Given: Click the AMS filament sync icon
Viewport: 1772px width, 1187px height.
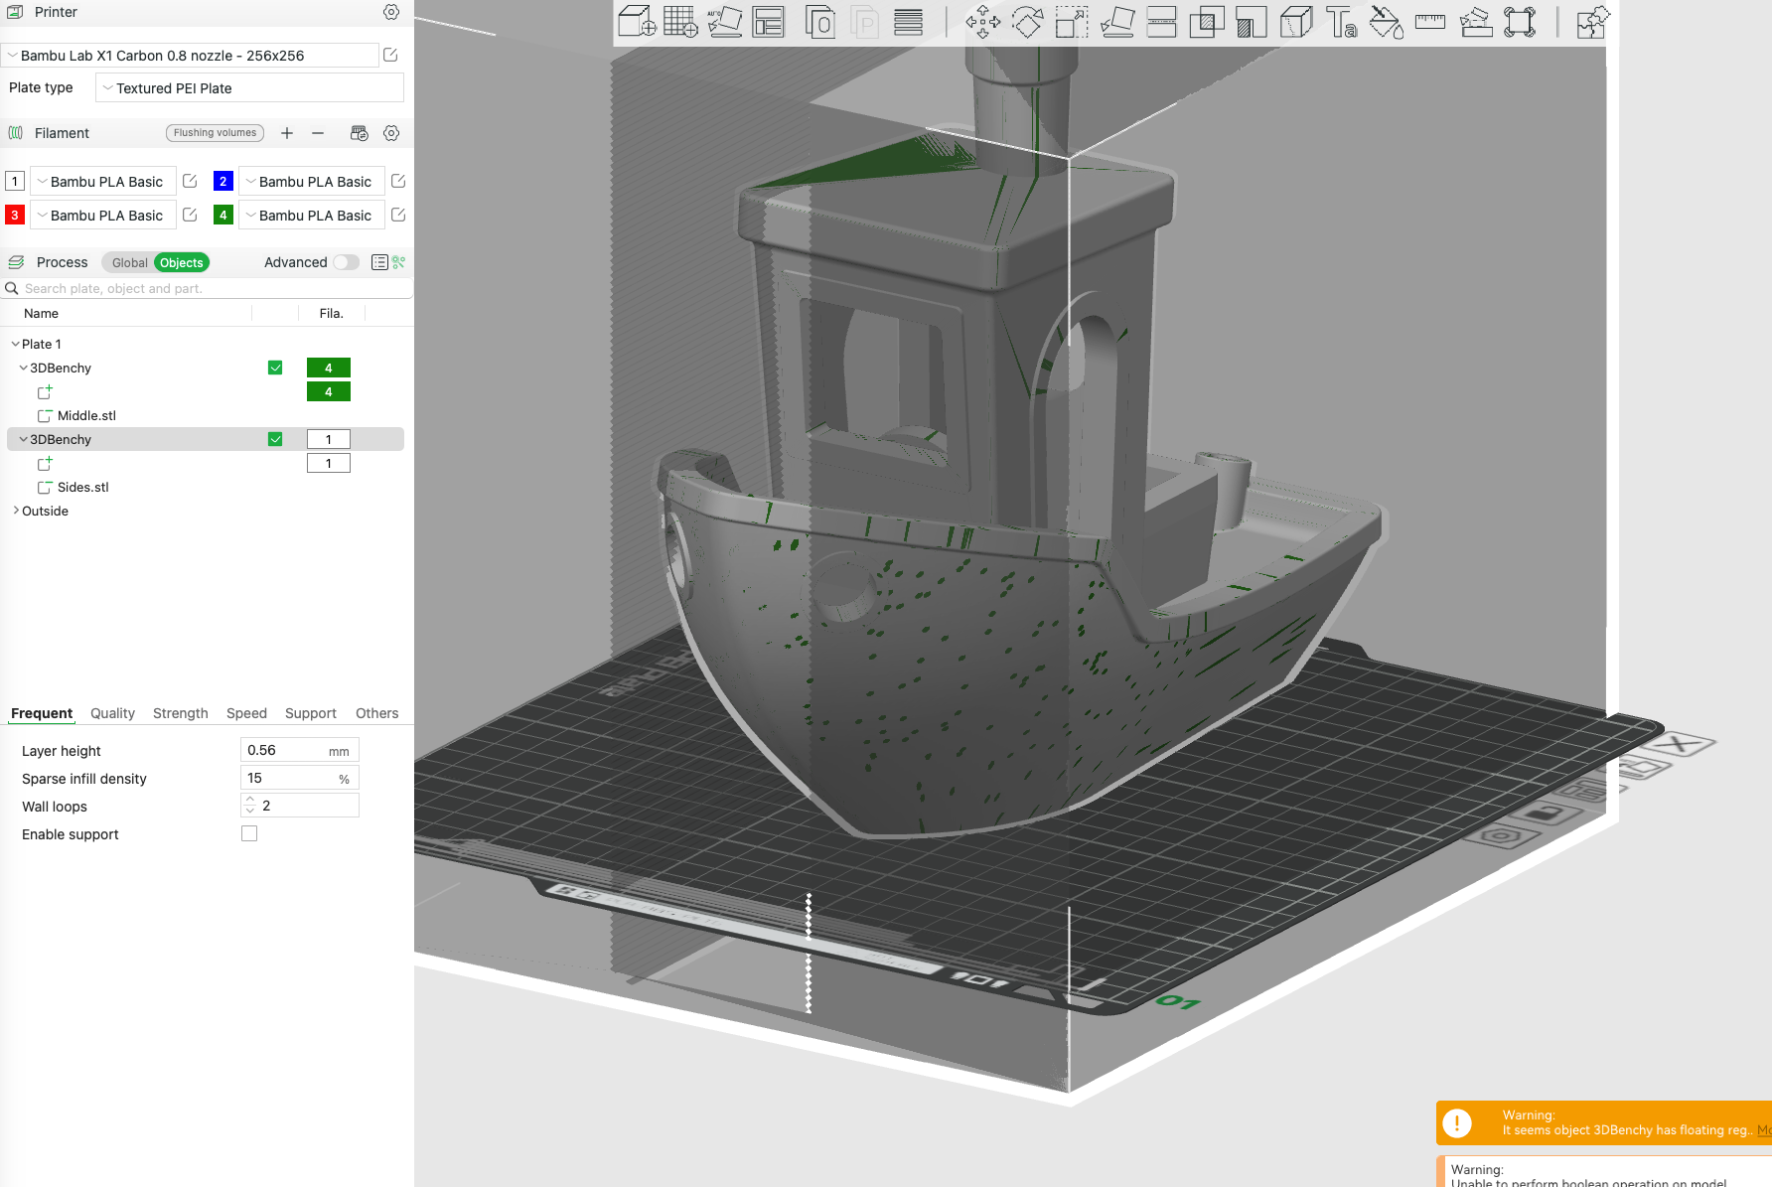Looking at the screenshot, I should pyautogui.click(x=360, y=133).
